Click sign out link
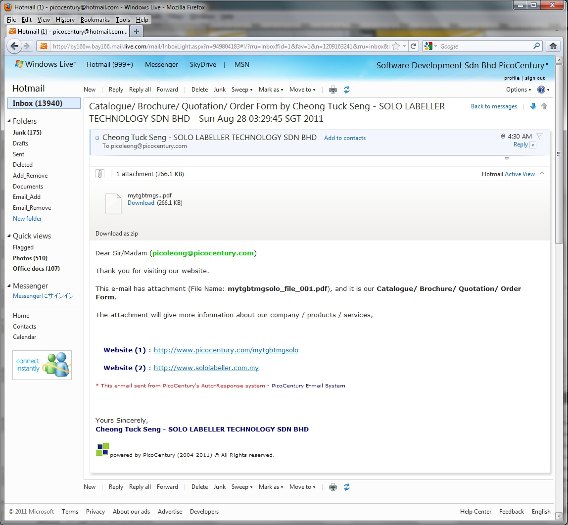568x525 pixels. tap(535, 78)
